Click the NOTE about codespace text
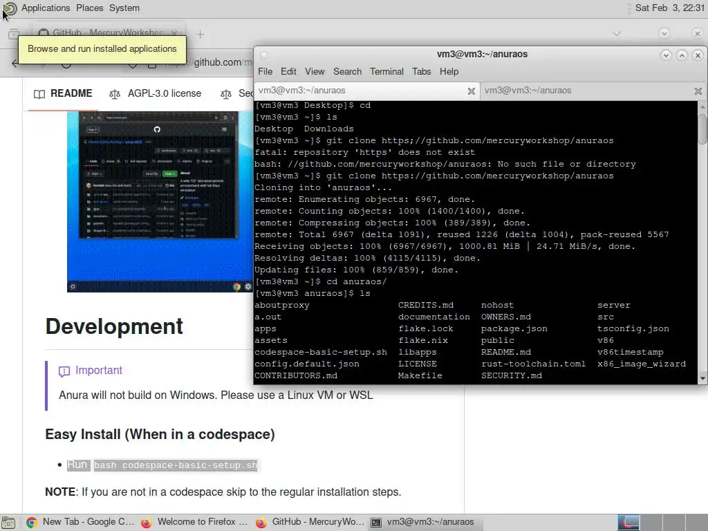The height and width of the screenshot is (531, 708). tap(223, 492)
